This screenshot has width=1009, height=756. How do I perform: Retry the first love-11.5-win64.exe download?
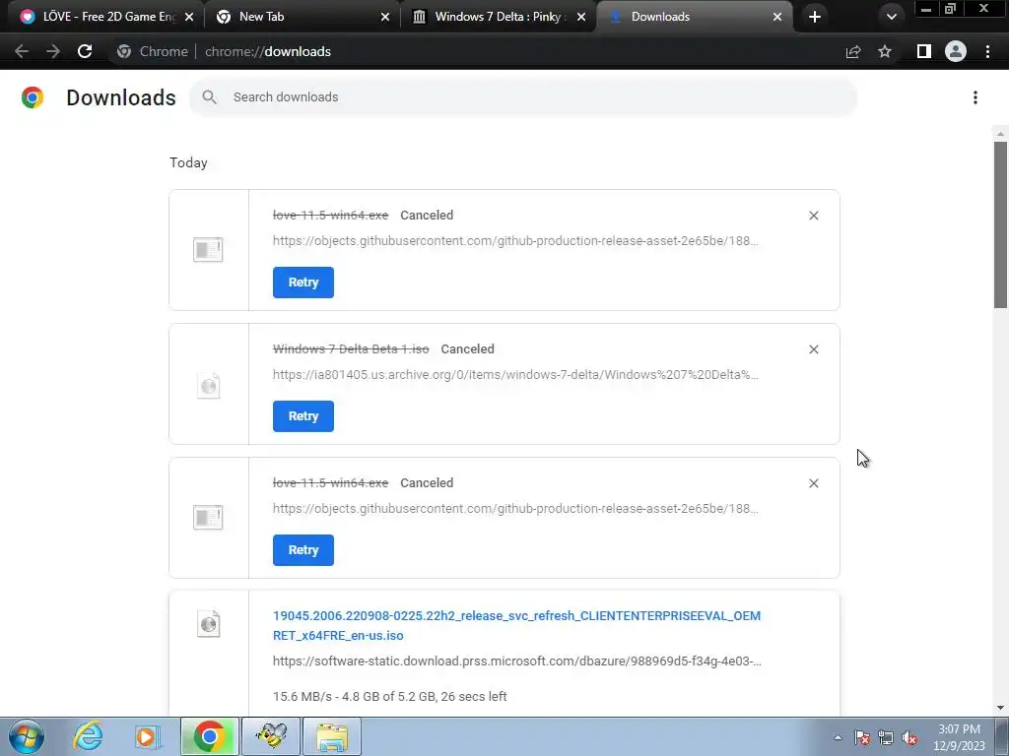303,283
